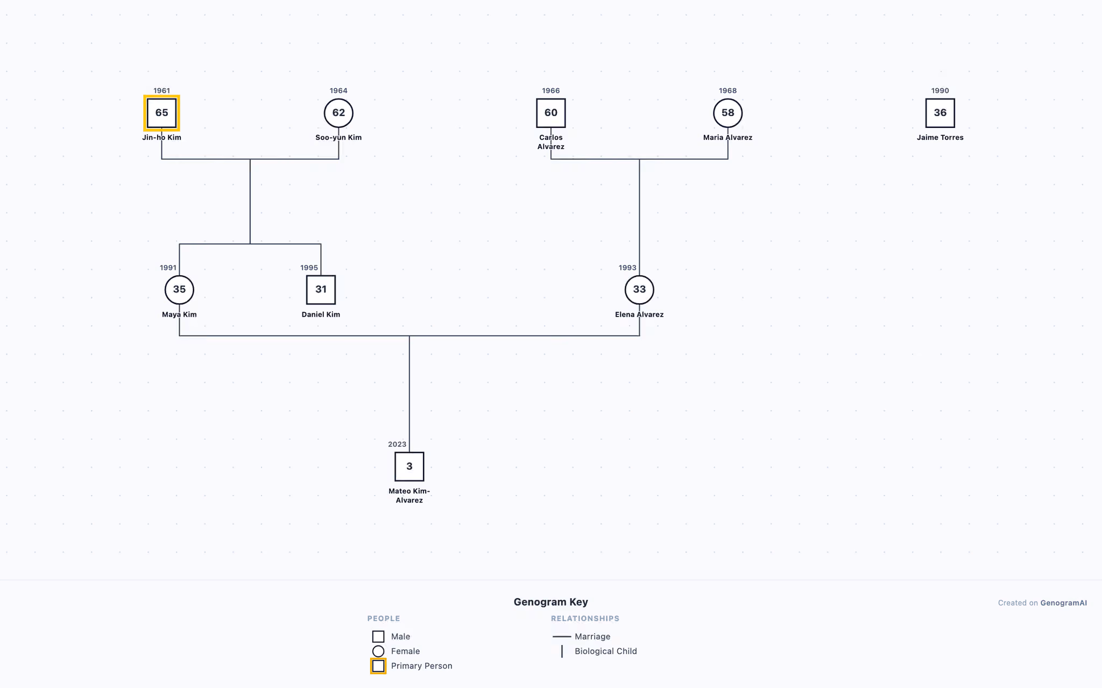This screenshot has height=688, width=1102.
Task: Click the Maria Alvarez name label
Action: pyautogui.click(x=727, y=138)
